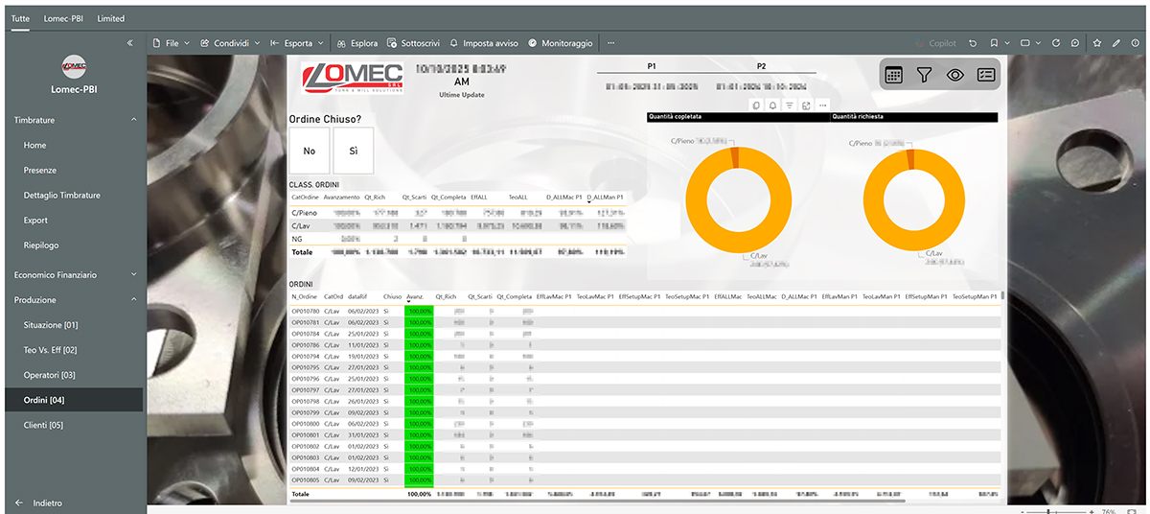Open the comments icon in top toolbar
Viewport: 1150px width, 514px height.
coord(1076,43)
